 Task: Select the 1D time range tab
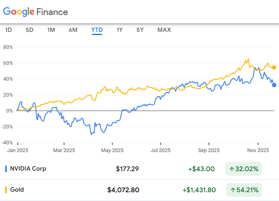8,30
